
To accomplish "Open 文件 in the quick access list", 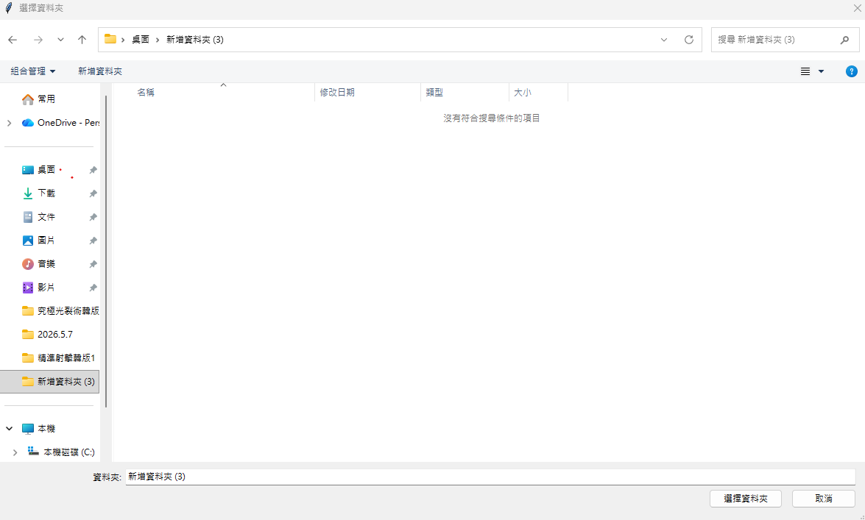I will pos(46,217).
